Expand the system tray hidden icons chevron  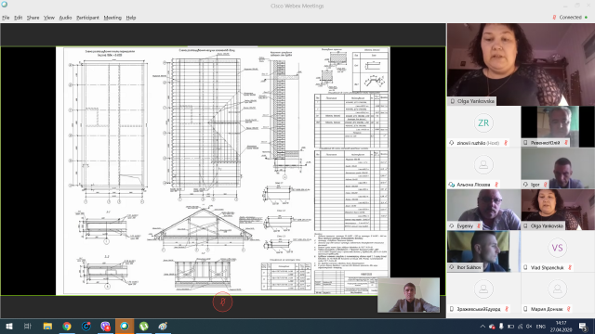[483, 327]
